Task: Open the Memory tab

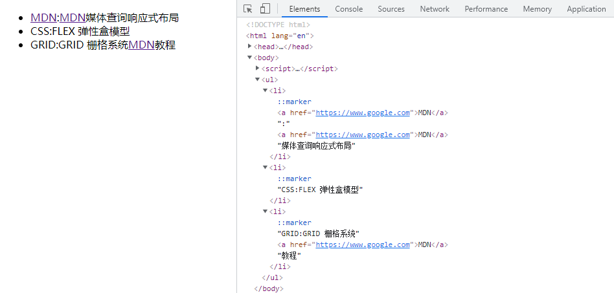Action: pos(538,8)
